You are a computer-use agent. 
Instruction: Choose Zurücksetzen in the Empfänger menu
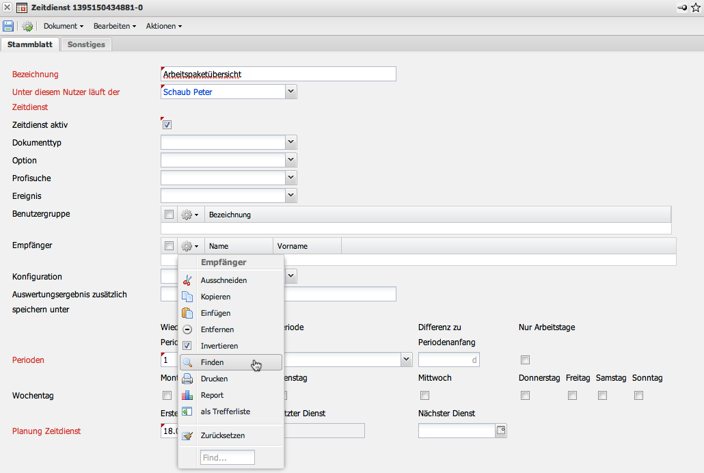point(222,435)
